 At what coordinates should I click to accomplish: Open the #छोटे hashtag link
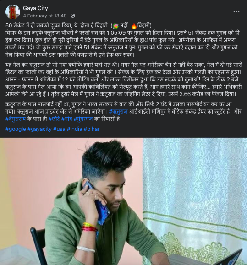pos(54,119)
